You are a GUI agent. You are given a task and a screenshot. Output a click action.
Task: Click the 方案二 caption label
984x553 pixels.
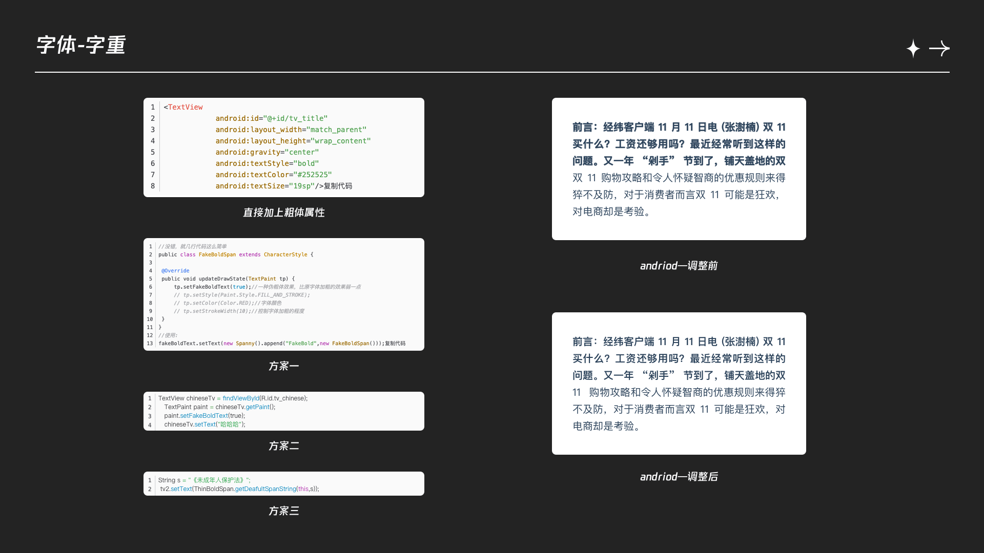(x=283, y=446)
